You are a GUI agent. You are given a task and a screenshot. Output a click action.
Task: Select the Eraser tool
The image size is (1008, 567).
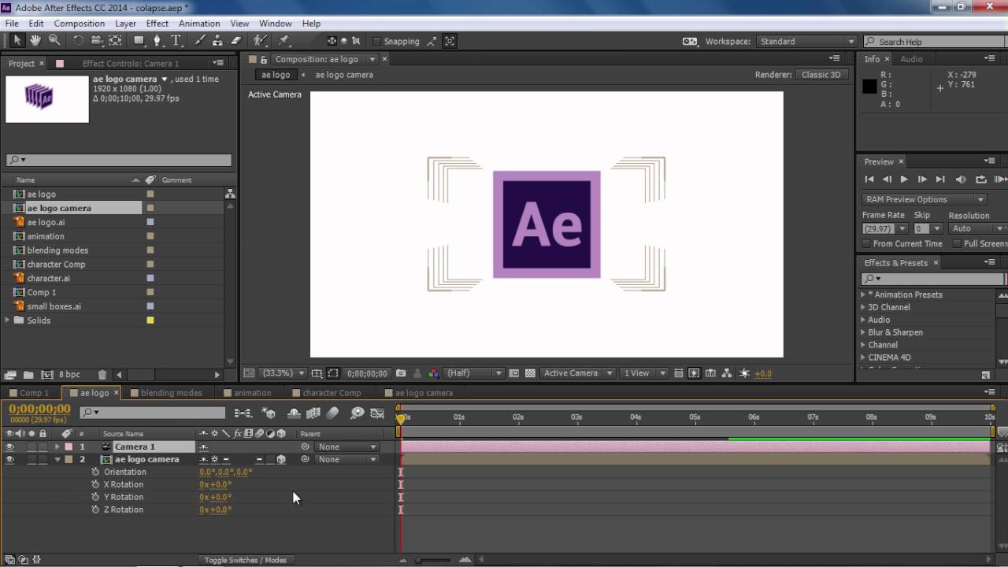(236, 41)
